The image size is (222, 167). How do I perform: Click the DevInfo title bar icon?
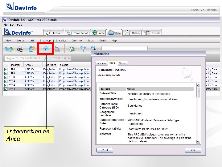coord(5,19)
